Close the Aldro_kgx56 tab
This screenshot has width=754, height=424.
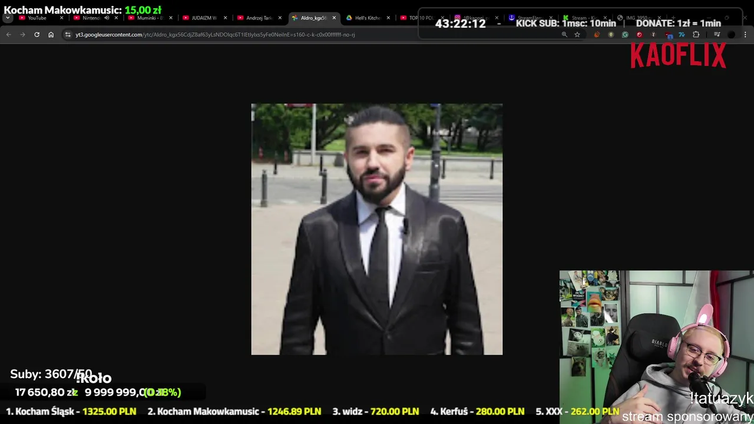click(x=334, y=18)
